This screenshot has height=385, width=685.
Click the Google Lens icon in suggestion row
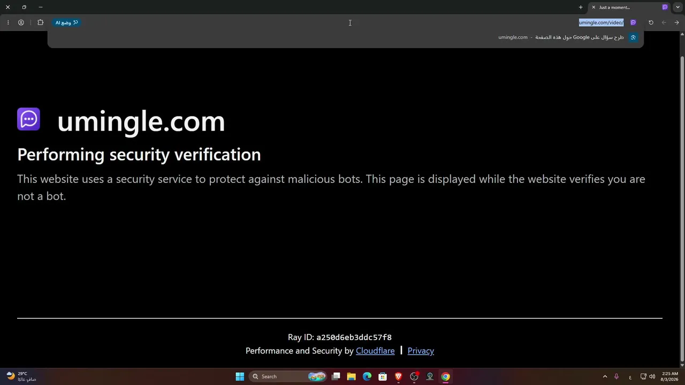tap(633, 37)
